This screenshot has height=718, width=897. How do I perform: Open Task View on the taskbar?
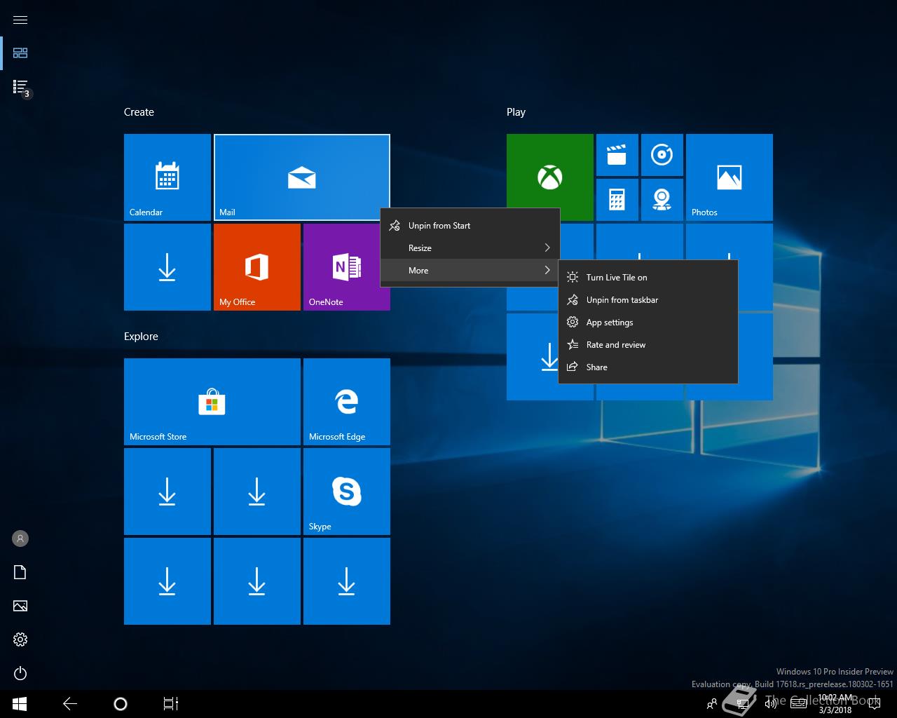click(x=171, y=704)
